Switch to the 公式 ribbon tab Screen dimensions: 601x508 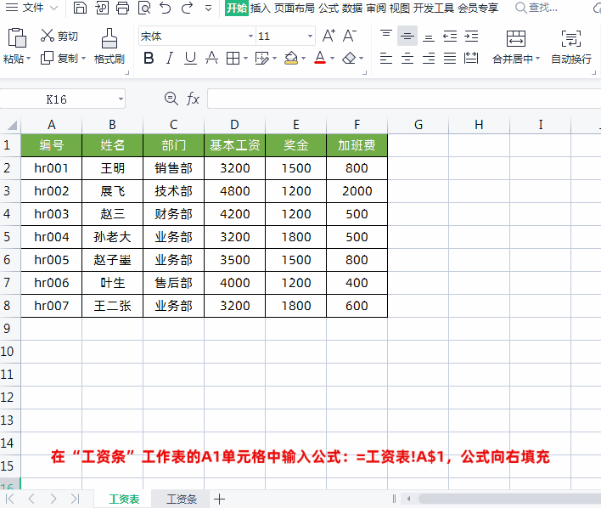click(329, 8)
